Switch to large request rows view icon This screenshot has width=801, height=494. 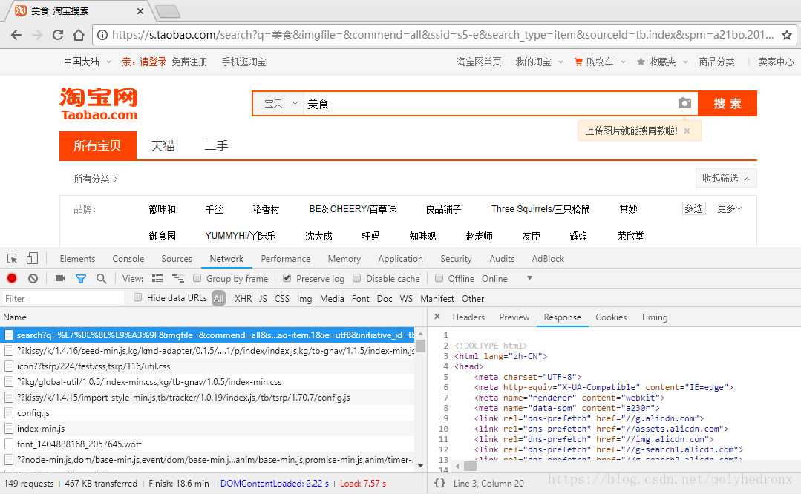coord(157,278)
